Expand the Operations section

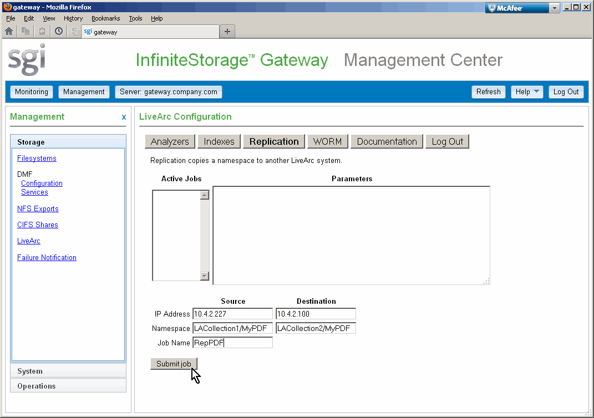pyautogui.click(x=68, y=386)
